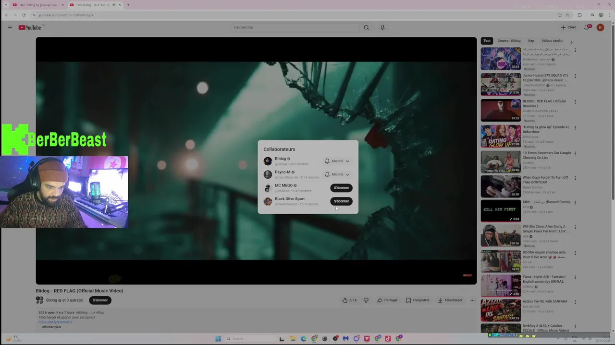Select the 'Vidéos similaires' chip
Screen dimensions: 615x345
coord(552,41)
